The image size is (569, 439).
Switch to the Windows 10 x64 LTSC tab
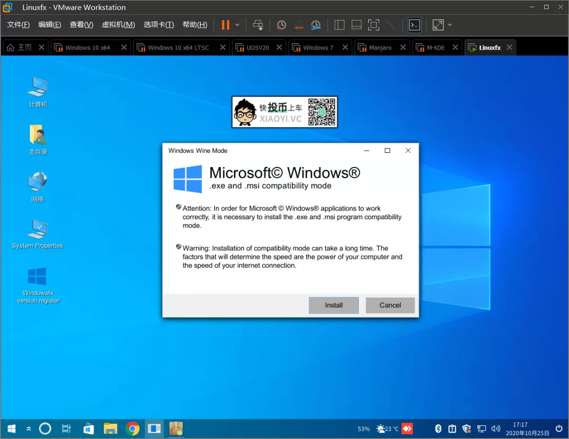[179, 47]
